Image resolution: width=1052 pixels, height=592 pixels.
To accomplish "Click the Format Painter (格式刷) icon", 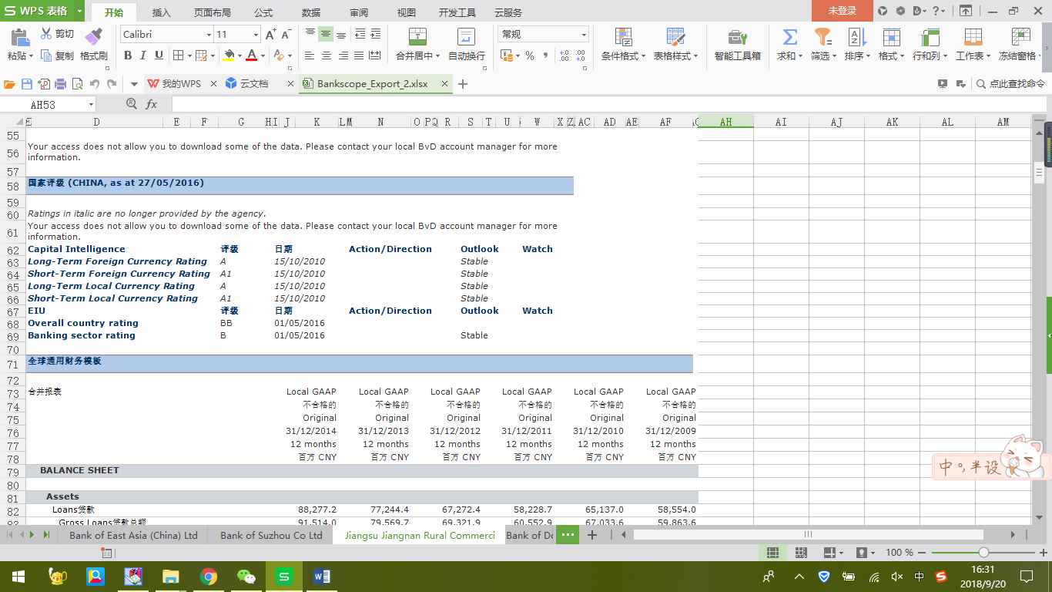I will coord(93,36).
